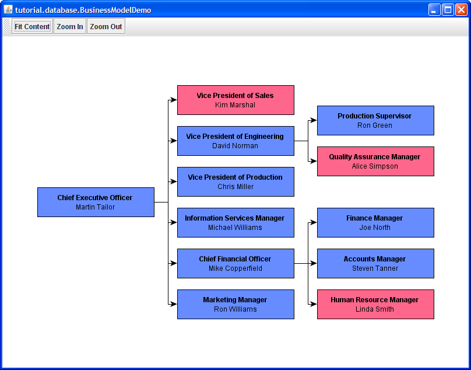
Task: Click the Java application icon in title bar
Action: pos(8,9)
